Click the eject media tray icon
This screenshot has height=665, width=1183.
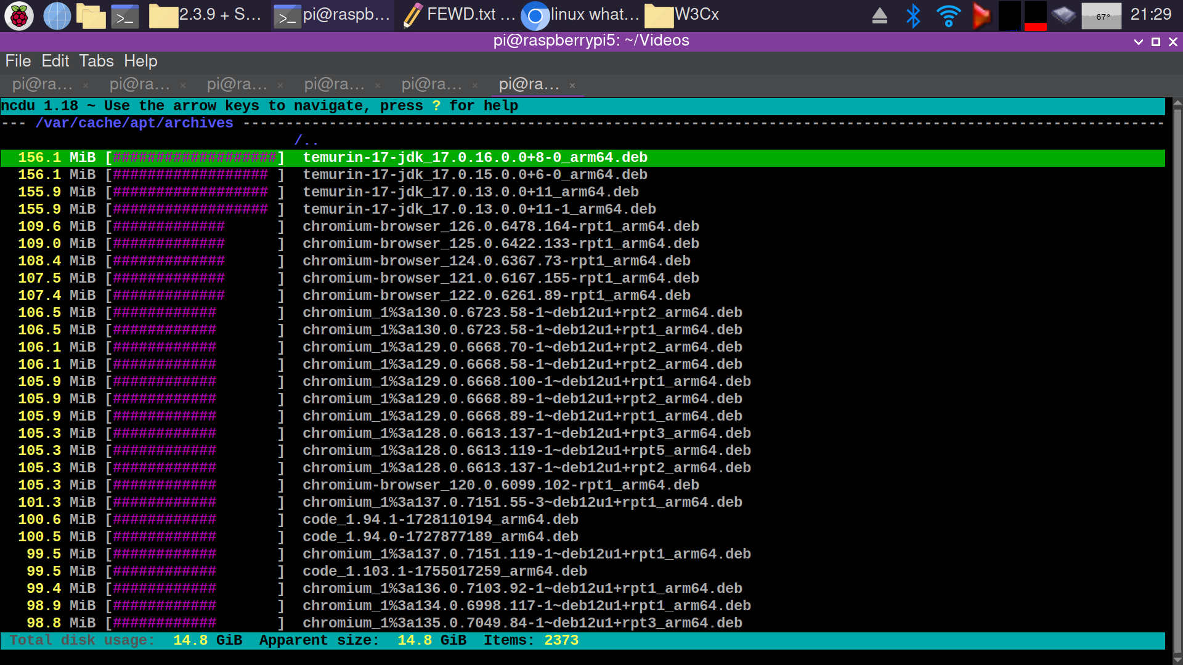tap(879, 16)
